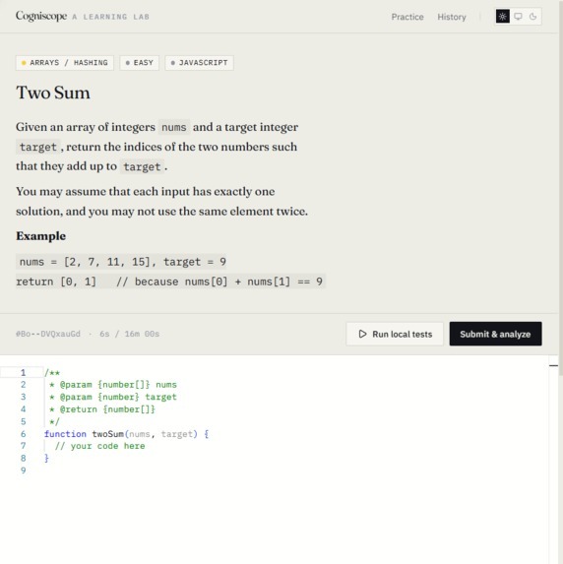Viewport: 563px width, 564px height.
Task: Switch to the dark theme moon icon
Action: tap(532, 17)
